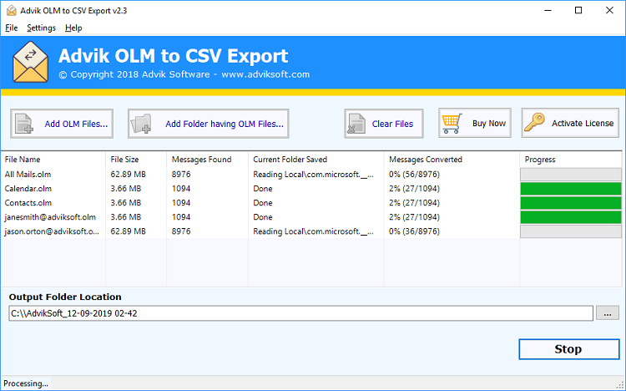
Task: Click the title bar app icon
Action: coord(12,10)
